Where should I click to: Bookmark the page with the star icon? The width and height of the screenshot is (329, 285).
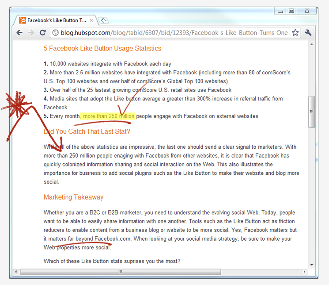(x=295, y=33)
